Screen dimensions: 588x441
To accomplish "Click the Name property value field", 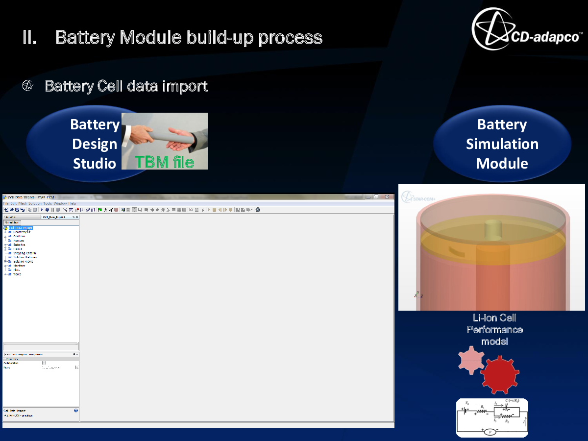I will click(x=58, y=367).
